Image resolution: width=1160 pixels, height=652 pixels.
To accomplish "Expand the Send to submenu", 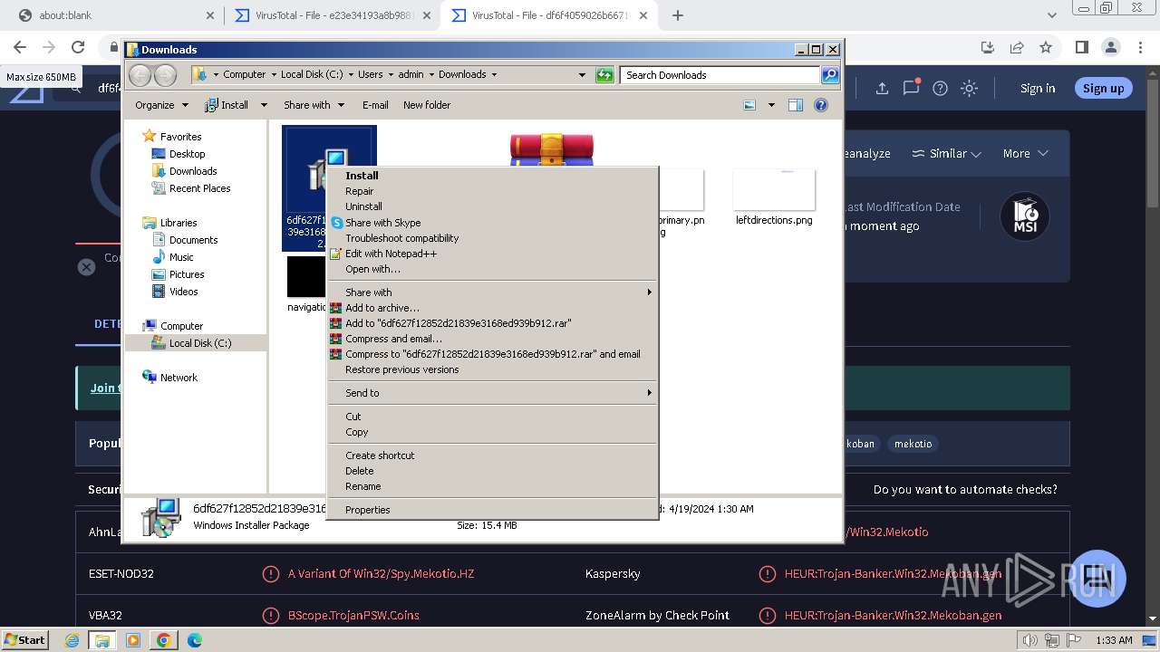I will click(492, 393).
